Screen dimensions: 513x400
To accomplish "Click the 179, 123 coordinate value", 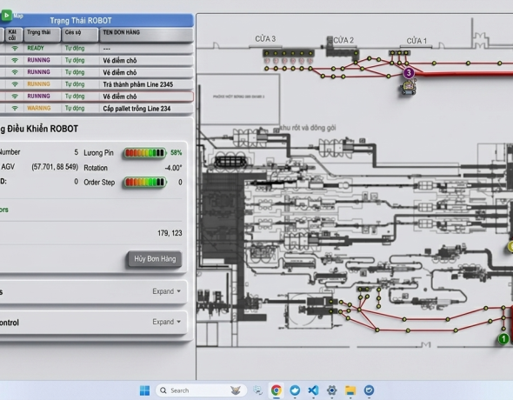I will tap(170, 233).
